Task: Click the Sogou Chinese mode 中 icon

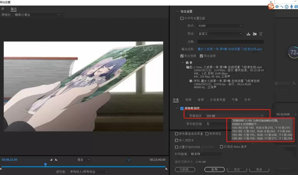Action: click(277, 7)
